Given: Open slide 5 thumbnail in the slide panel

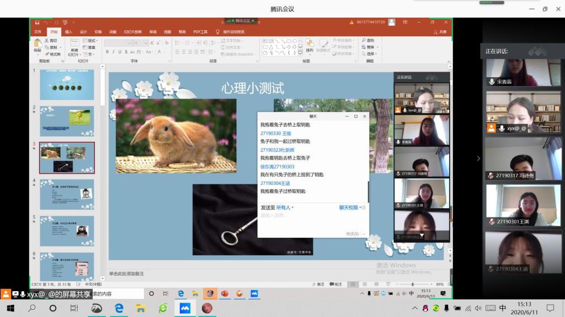Looking at the screenshot, I should click(67, 231).
